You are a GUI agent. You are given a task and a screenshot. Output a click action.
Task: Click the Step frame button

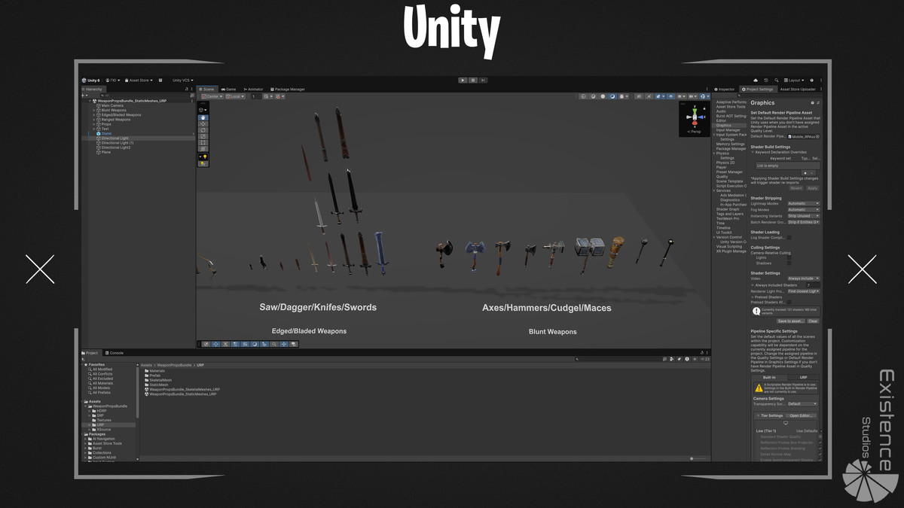483,80
